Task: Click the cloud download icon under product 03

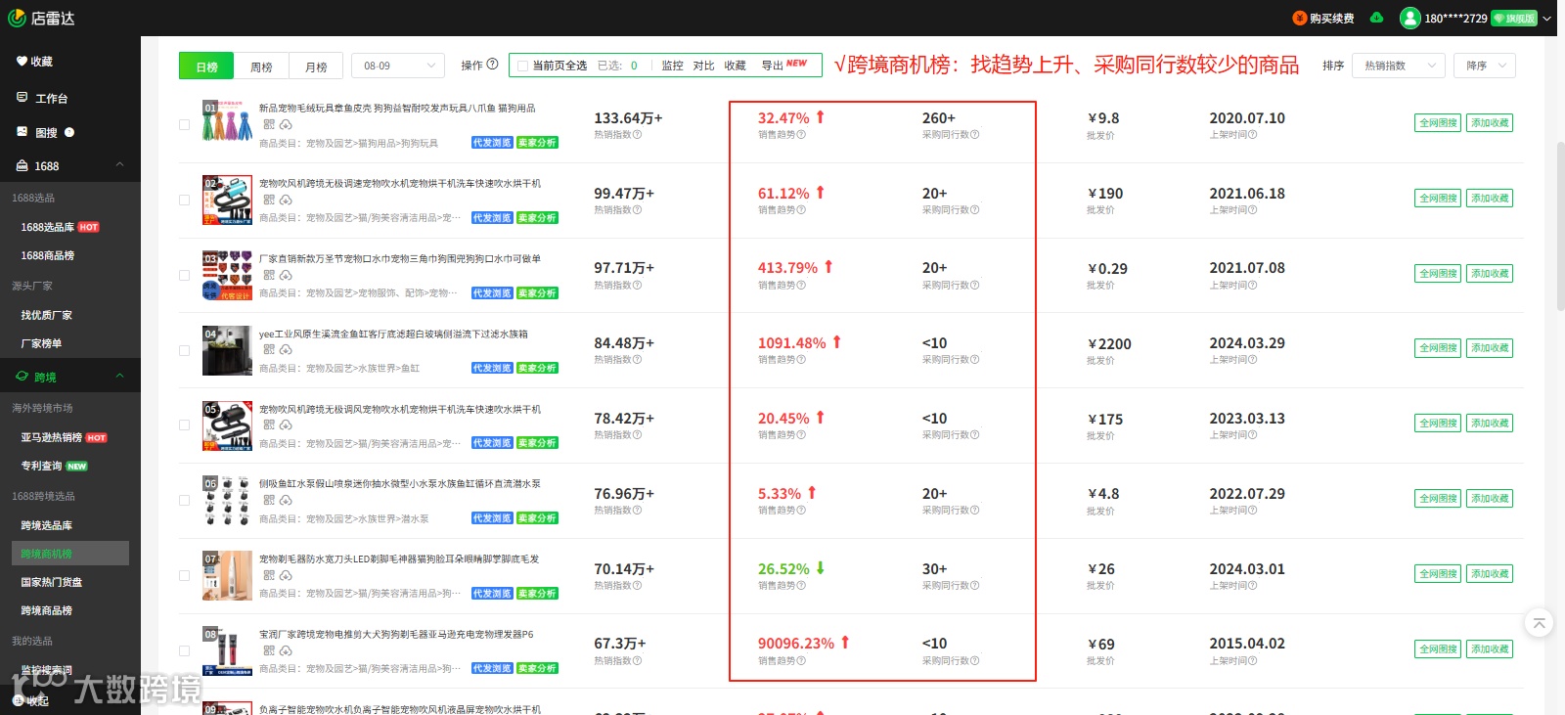Action: click(286, 275)
